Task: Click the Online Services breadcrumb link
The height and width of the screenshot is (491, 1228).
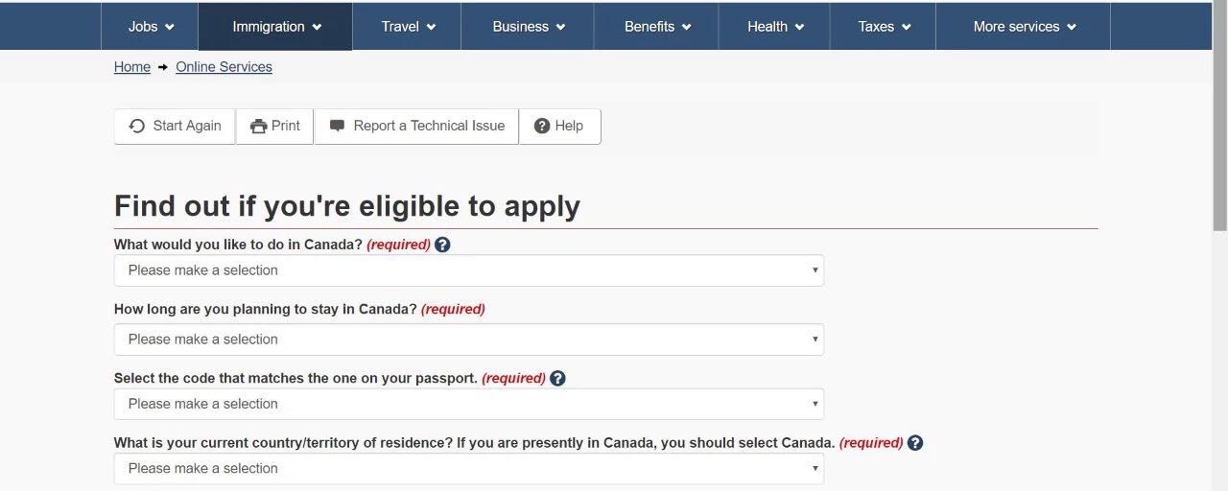Action: tap(224, 67)
